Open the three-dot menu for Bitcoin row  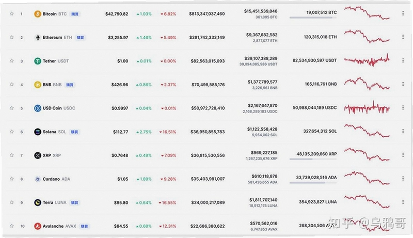(x=403, y=13)
